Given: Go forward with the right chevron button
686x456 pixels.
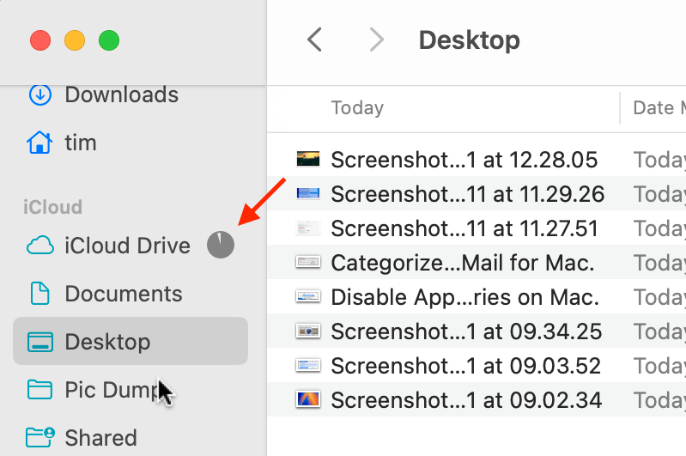Looking at the screenshot, I should click(376, 40).
